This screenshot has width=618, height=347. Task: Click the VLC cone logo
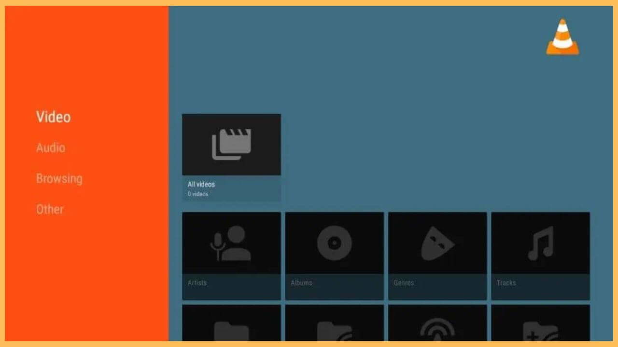coord(562,37)
